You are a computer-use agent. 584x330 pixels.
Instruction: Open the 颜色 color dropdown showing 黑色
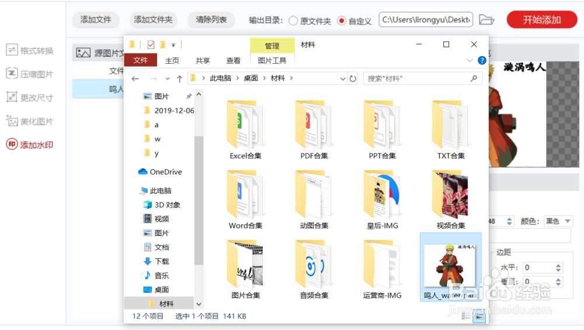pos(558,221)
